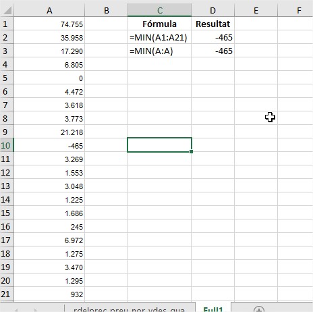Select the Fórmula header cell
This screenshot has width=313, height=312.
coord(159,24)
